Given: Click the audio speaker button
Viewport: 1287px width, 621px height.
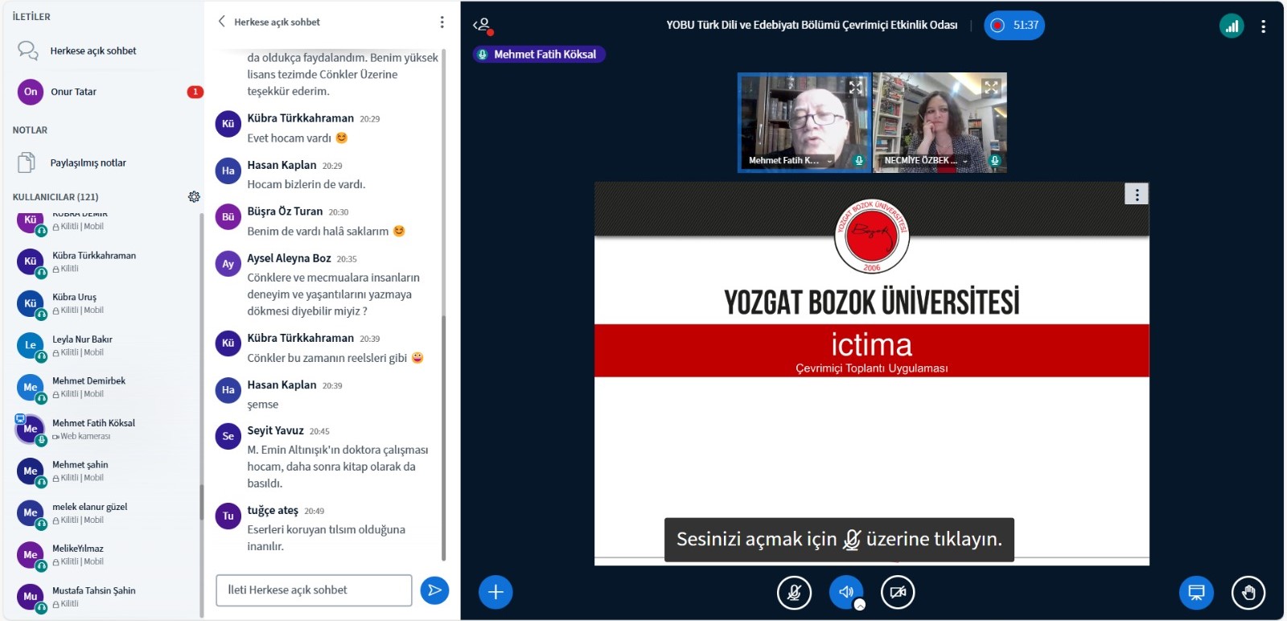Looking at the screenshot, I should (x=846, y=593).
